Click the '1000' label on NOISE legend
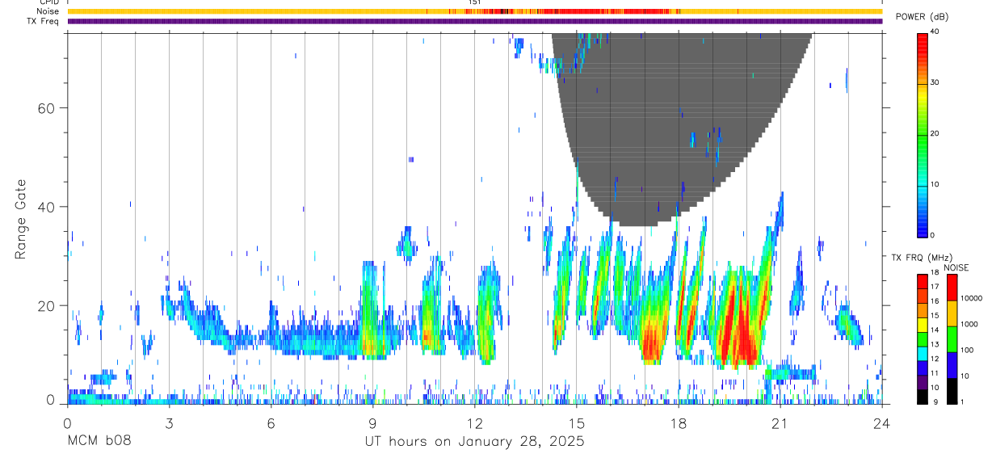The height and width of the screenshot is (458, 992). coord(969,324)
